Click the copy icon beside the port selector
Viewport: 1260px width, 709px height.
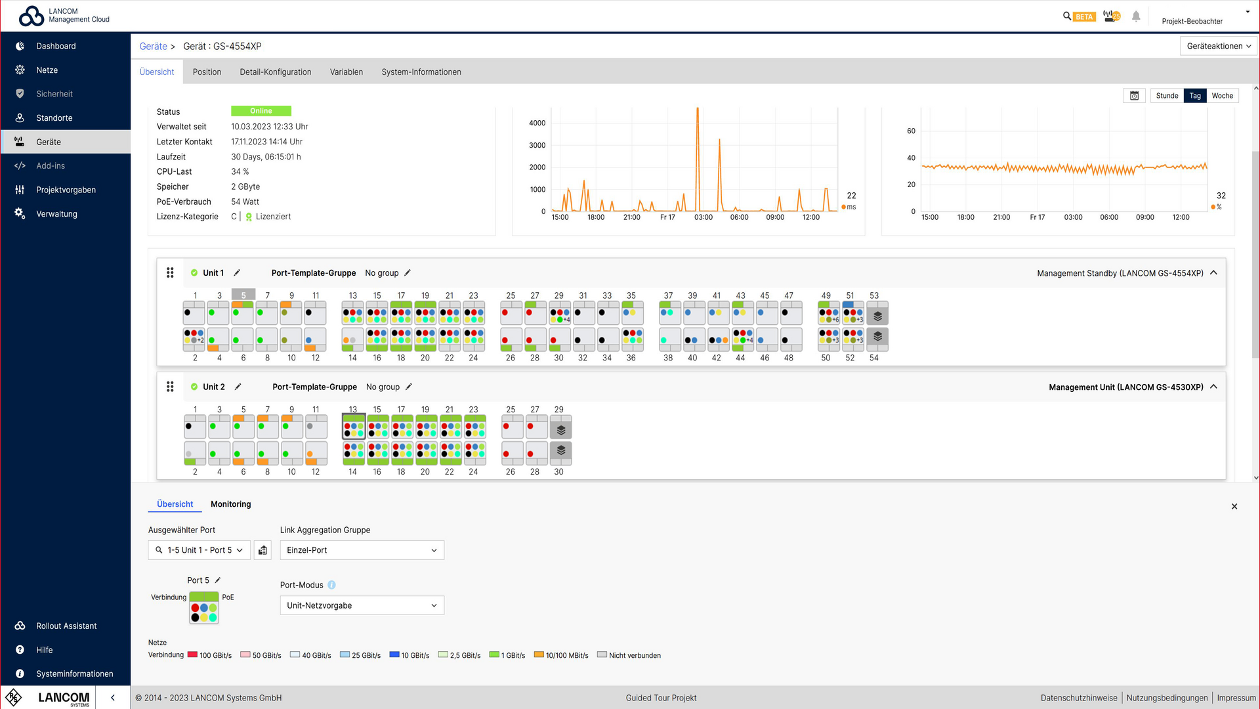coord(262,550)
